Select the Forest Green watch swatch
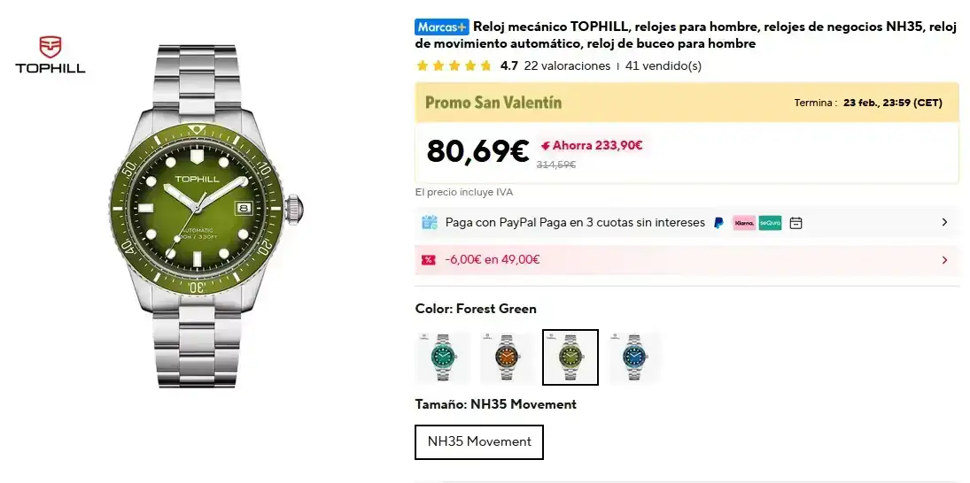Screen dimensions: 970x483 570,357
